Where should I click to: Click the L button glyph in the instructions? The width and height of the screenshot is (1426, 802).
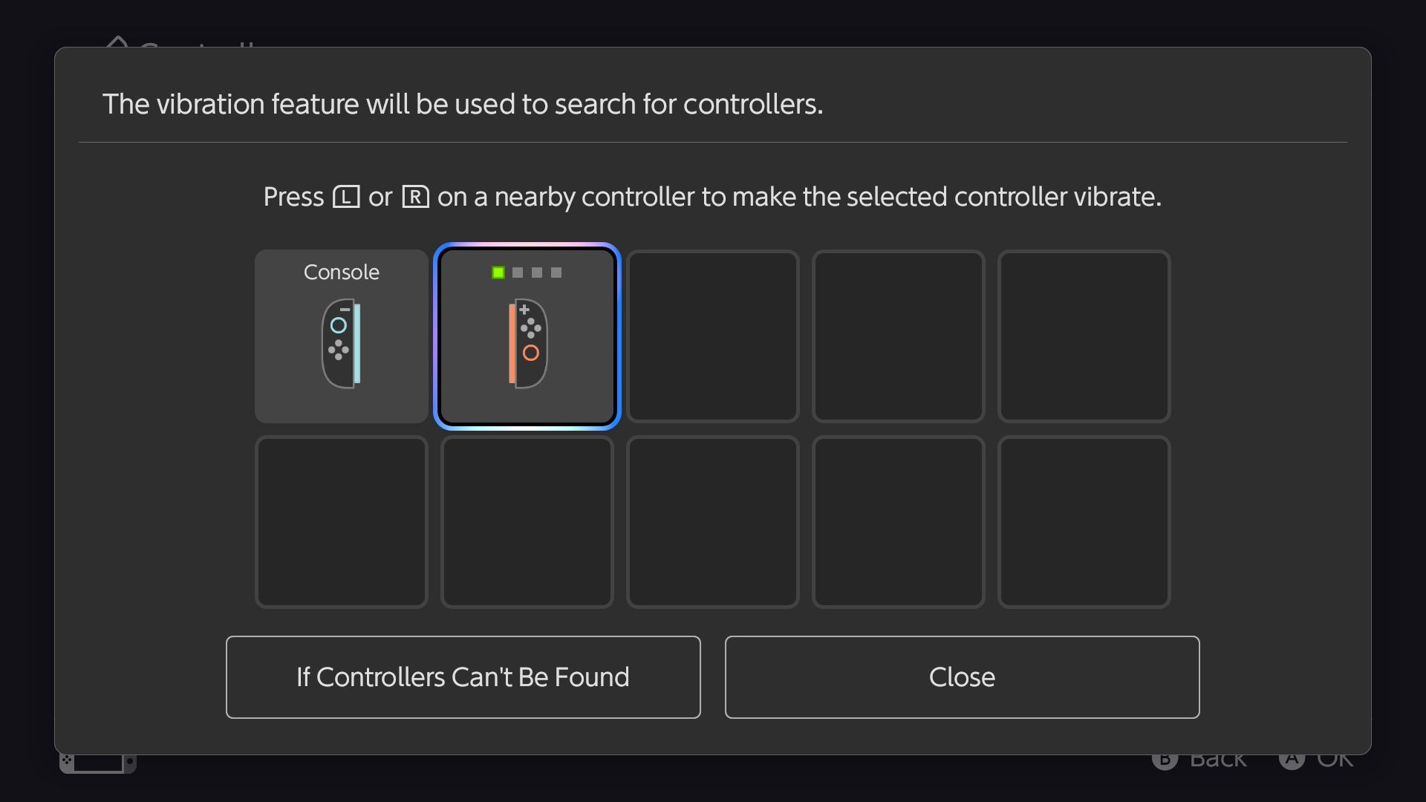pyautogui.click(x=346, y=198)
